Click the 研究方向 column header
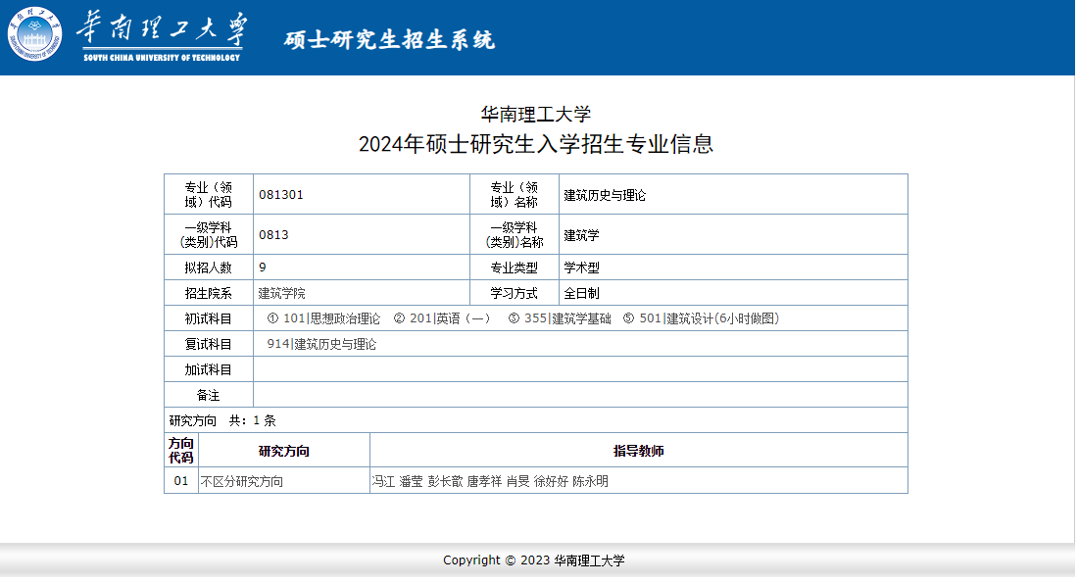Viewport: 1079px width, 584px height. 283,452
